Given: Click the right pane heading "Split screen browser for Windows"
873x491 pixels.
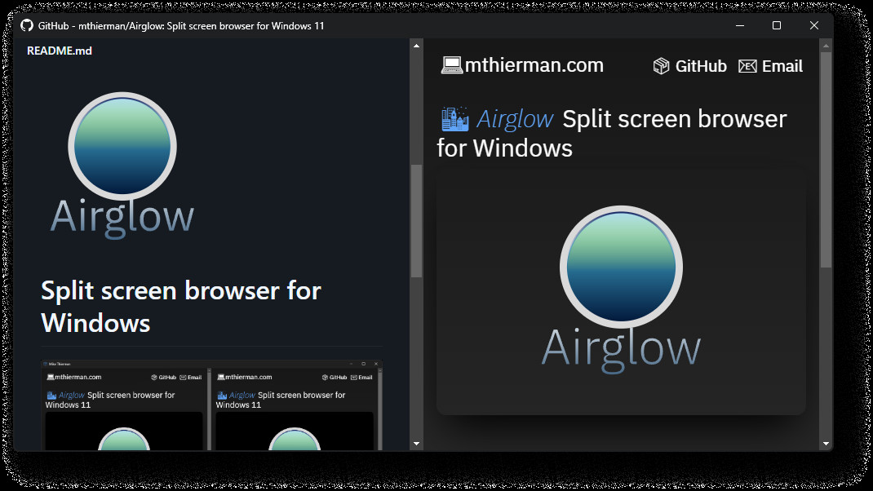Looking at the screenshot, I should click(x=611, y=134).
